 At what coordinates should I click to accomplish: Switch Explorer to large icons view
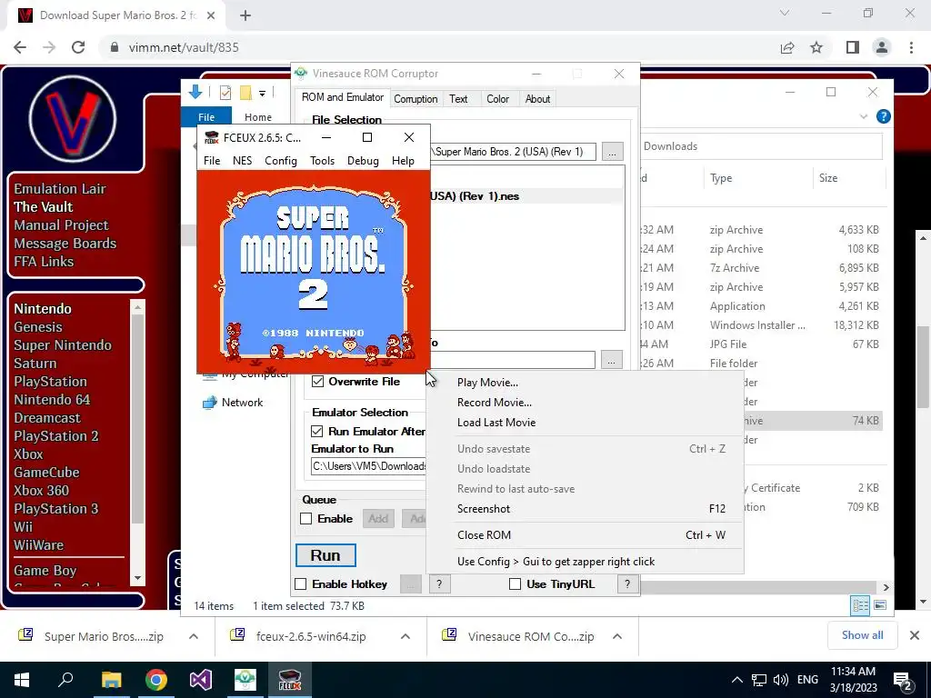tap(880, 605)
